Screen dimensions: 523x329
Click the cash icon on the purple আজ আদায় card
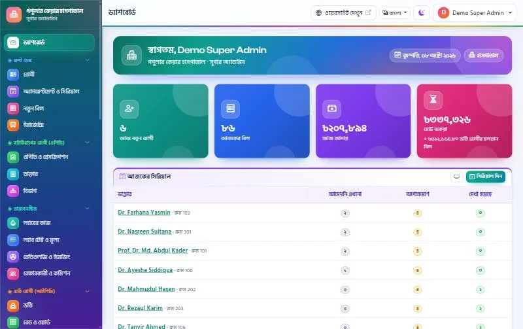(x=332, y=109)
